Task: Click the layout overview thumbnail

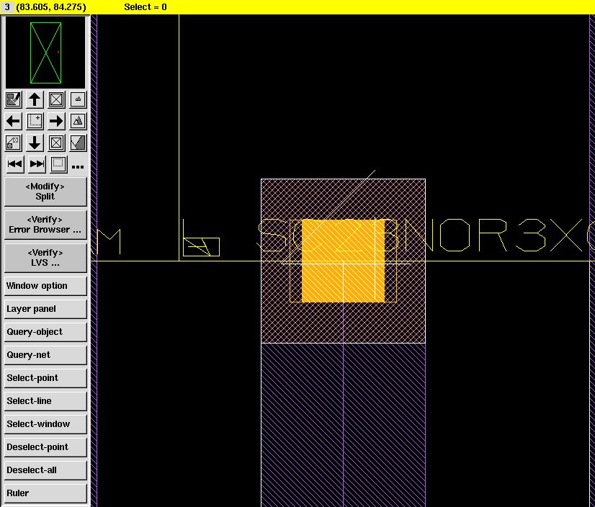Action: coord(45,53)
